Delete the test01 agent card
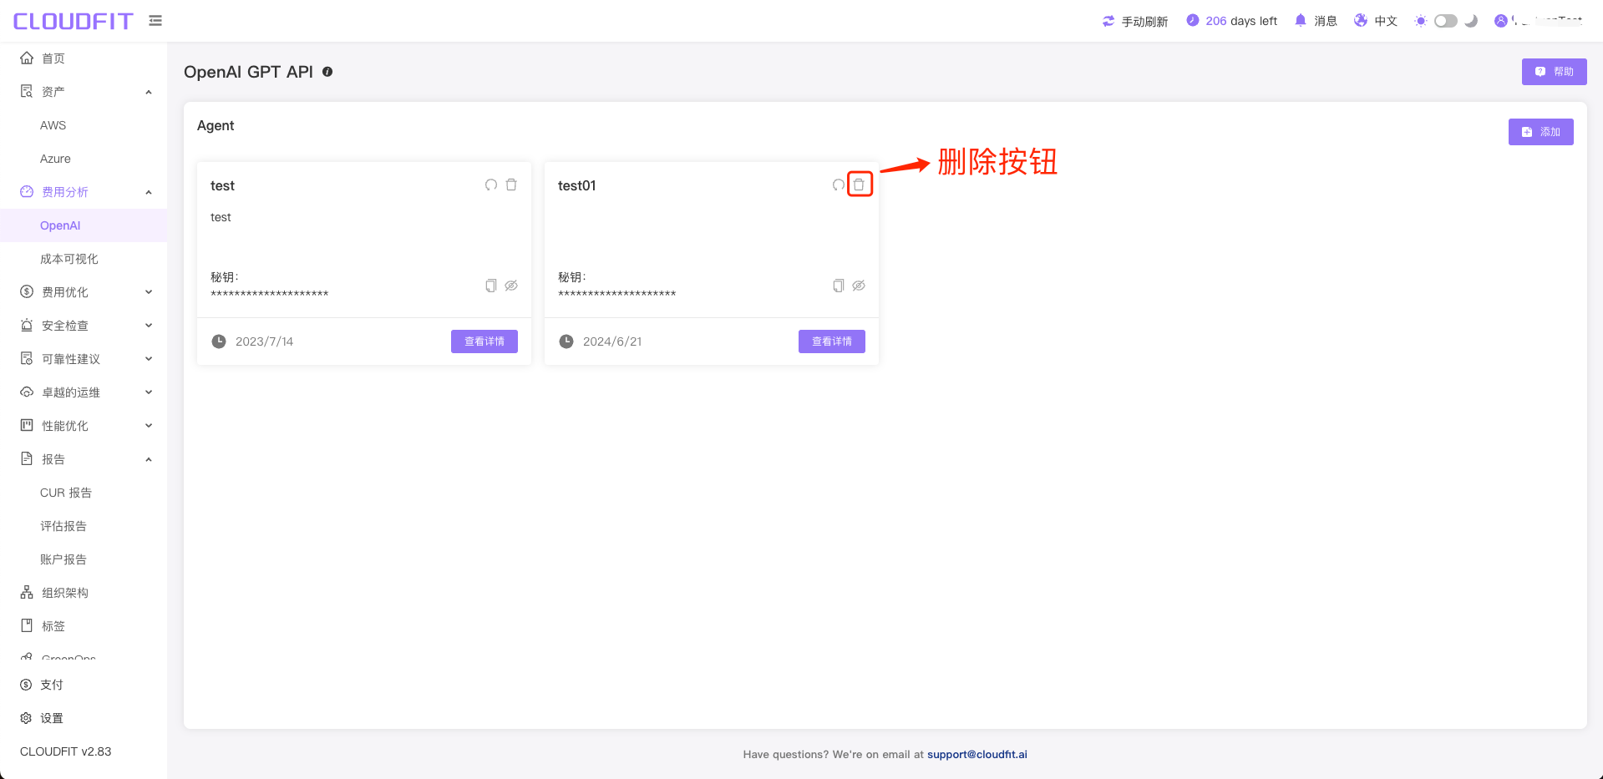Screen dimensions: 1603x779 [x=859, y=185]
